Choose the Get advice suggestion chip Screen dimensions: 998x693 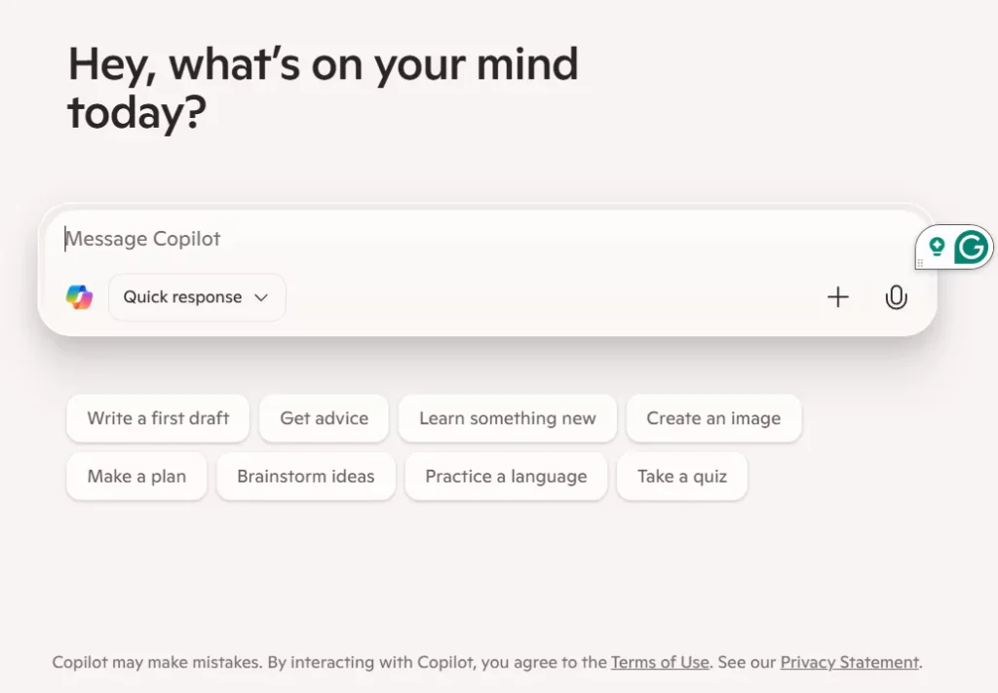[324, 418]
